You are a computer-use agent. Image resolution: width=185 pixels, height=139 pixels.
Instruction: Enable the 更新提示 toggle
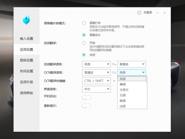point(86,106)
